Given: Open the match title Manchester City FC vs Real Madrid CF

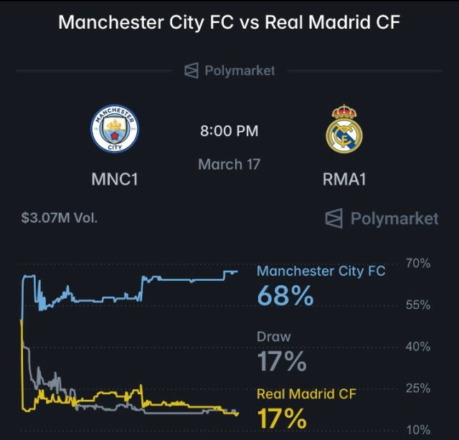Looking at the screenshot, I should [229, 22].
